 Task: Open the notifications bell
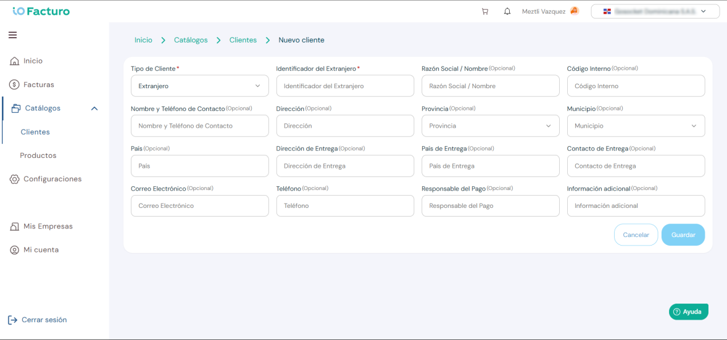507,12
